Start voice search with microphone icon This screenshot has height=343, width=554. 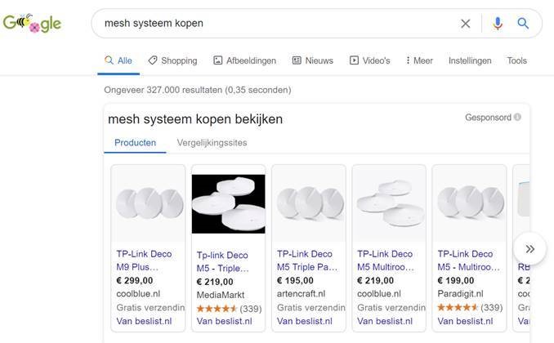tap(498, 24)
